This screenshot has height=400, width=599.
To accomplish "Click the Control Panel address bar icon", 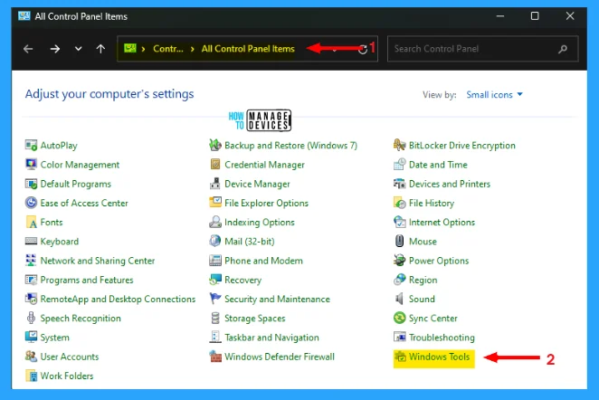I will point(130,48).
